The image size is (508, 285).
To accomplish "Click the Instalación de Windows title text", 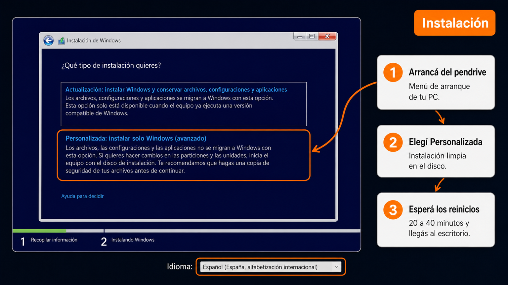I will [94, 41].
